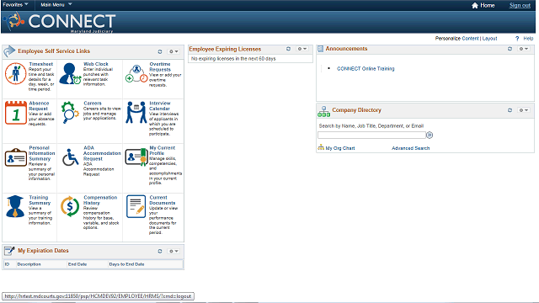Open the Timesheet icon
This screenshot has width=539, height=303.
click(x=15, y=73)
